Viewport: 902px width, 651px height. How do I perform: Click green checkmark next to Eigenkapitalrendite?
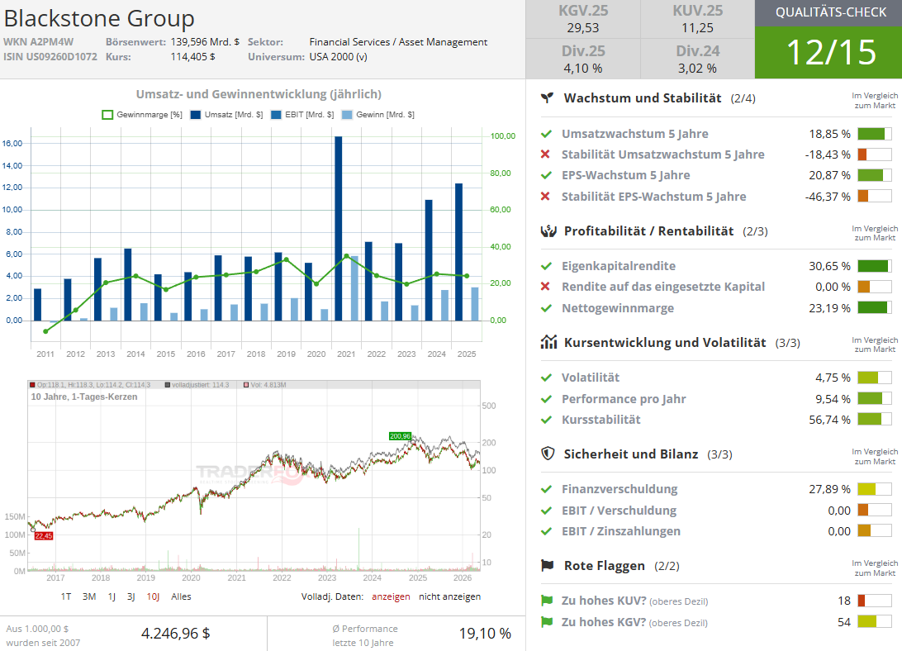tap(546, 266)
